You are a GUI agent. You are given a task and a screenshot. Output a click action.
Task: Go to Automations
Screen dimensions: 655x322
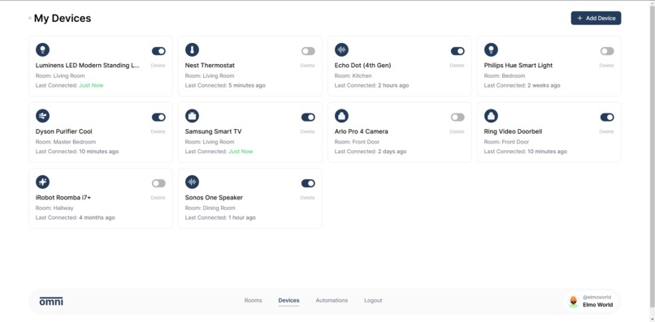pyautogui.click(x=332, y=300)
